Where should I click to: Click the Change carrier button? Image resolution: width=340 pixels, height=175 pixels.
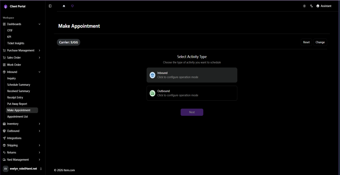coord(320,42)
